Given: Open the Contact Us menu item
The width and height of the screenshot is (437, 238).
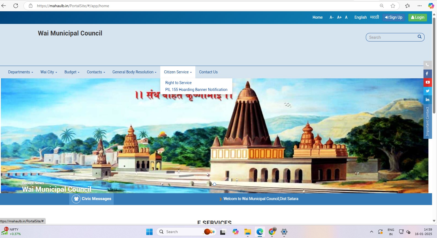Looking at the screenshot, I should [208, 72].
